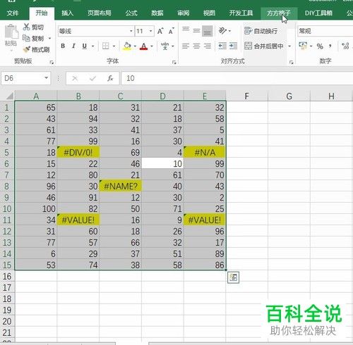Toggle bold formatting
This screenshot has height=345, width=353.
coord(63,46)
